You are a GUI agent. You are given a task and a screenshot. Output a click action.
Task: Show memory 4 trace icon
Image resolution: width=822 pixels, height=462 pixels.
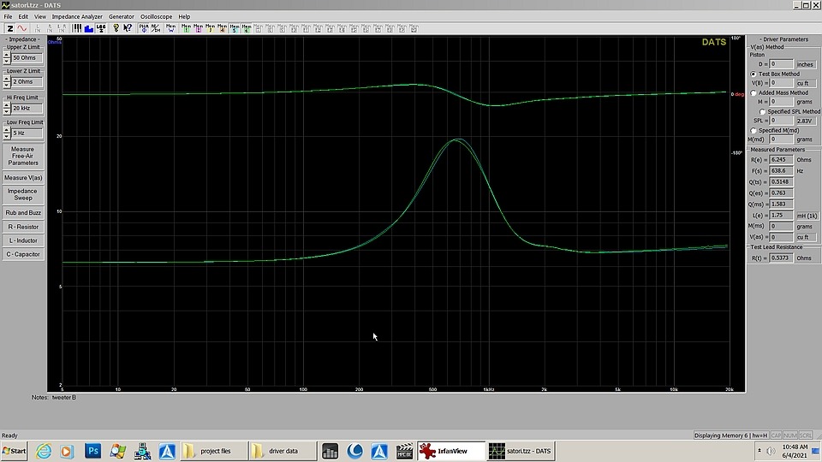223,28
